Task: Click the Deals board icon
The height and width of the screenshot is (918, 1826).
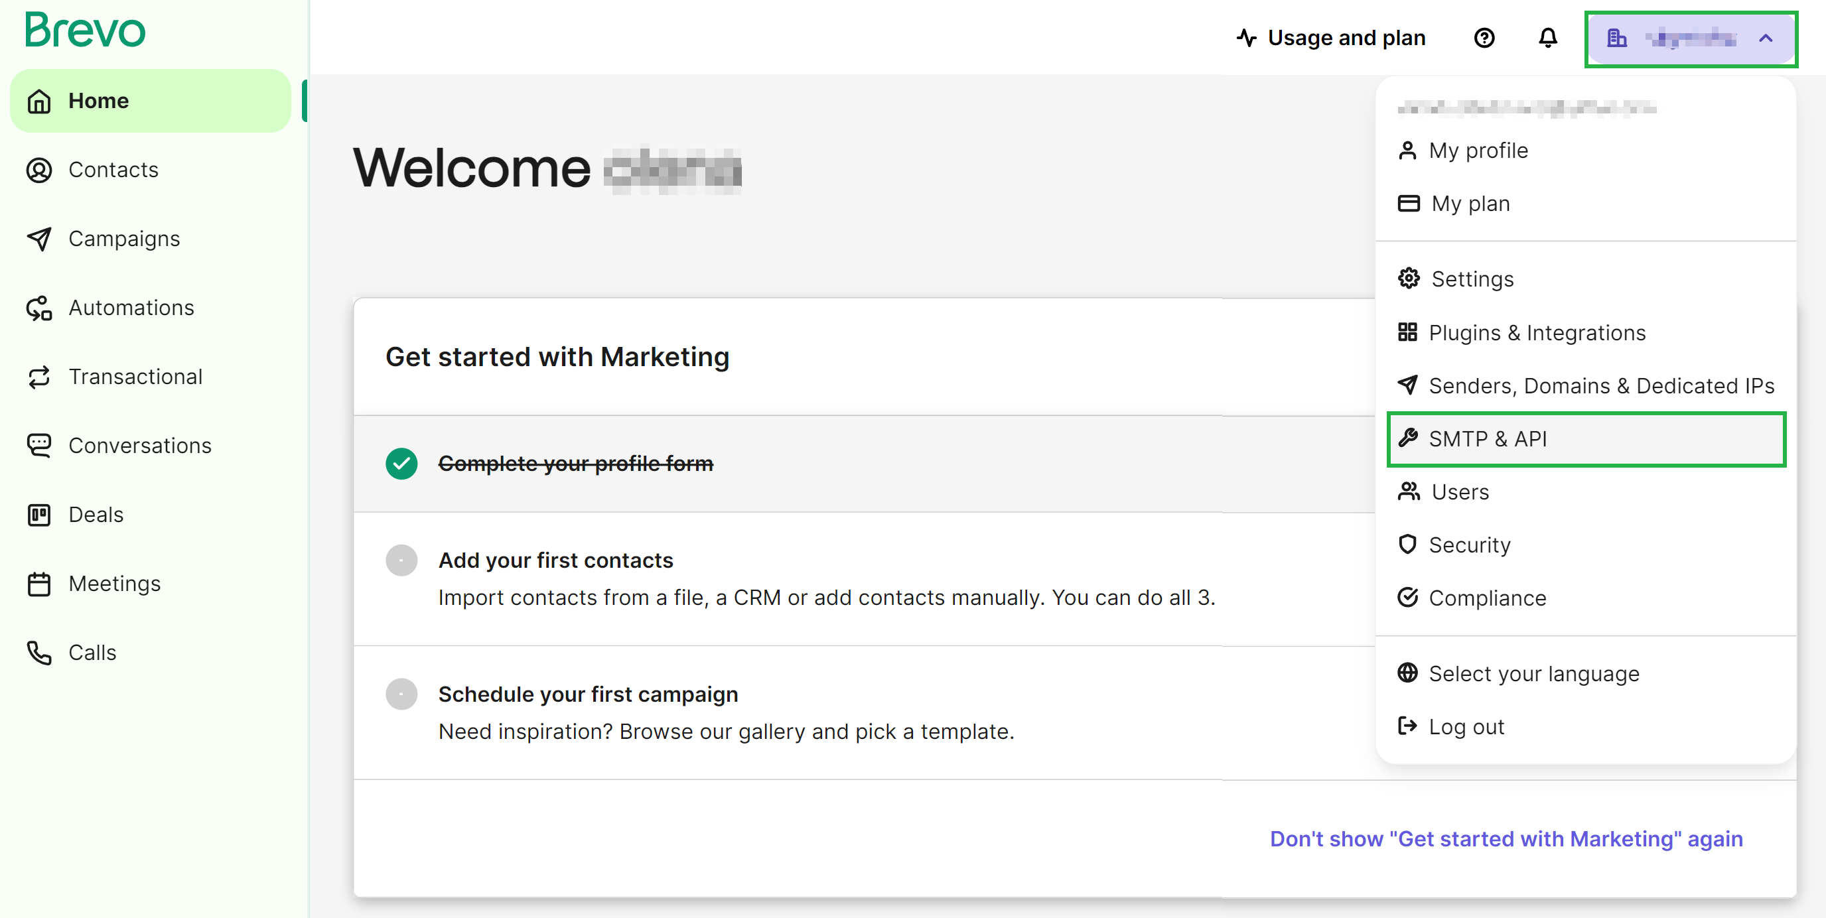Action: (x=39, y=515)
